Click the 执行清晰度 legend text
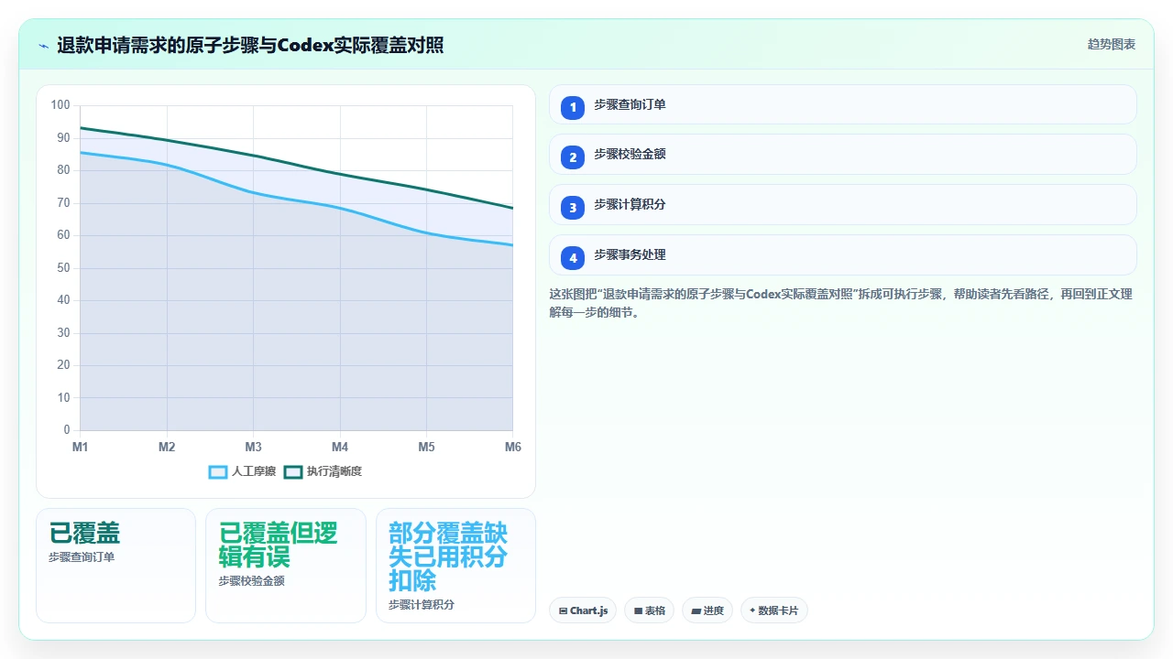Screen dimensions: 1173x659 click(334, 471)
